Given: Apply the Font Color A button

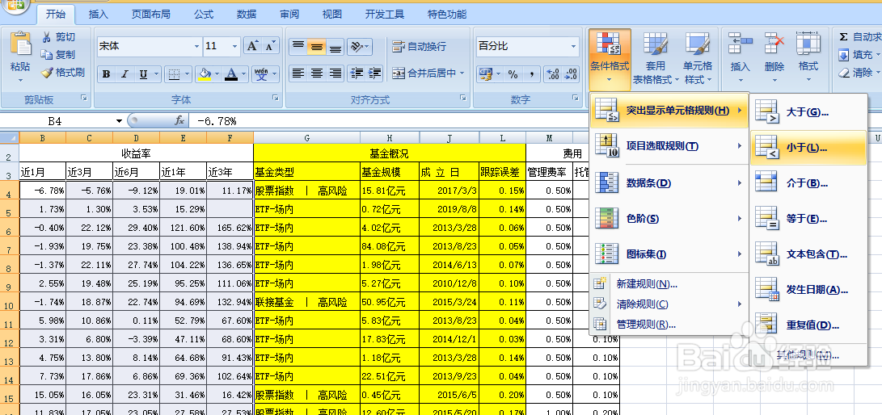Looking at the screenshot, I should (x=231, y=73).
